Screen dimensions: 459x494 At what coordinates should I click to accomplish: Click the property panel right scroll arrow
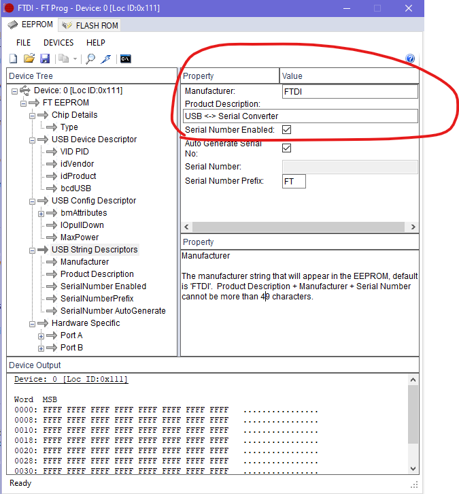click(413, 227)
